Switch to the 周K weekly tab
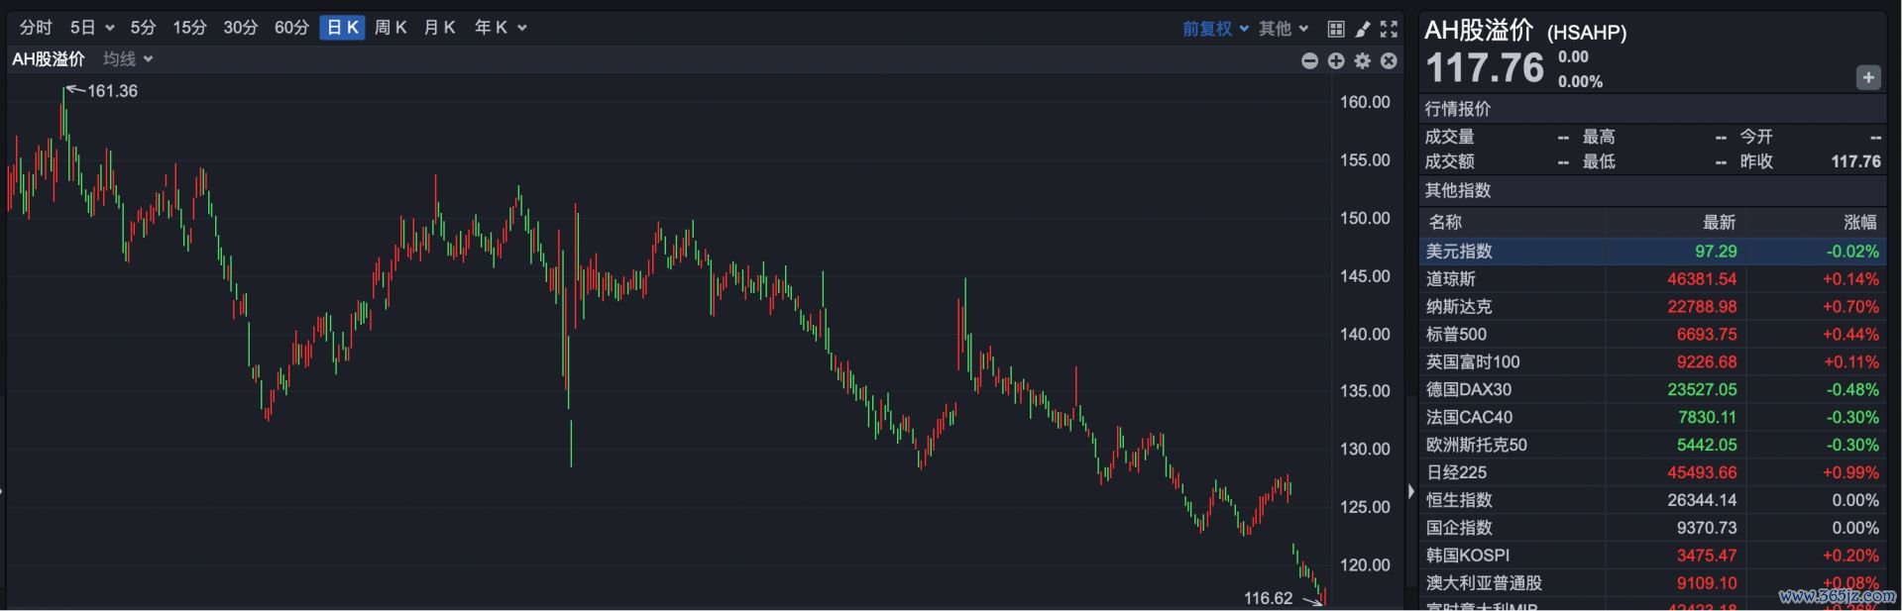The image size is (1902, 611). click(391, 28)
